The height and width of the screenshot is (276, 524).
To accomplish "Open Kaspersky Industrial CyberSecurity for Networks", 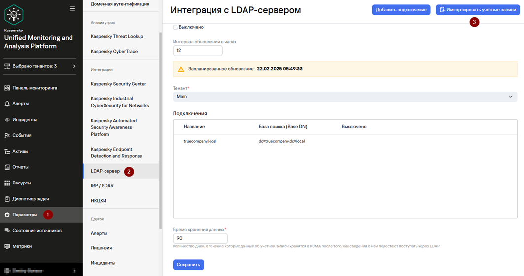I will tap(121, 102).
